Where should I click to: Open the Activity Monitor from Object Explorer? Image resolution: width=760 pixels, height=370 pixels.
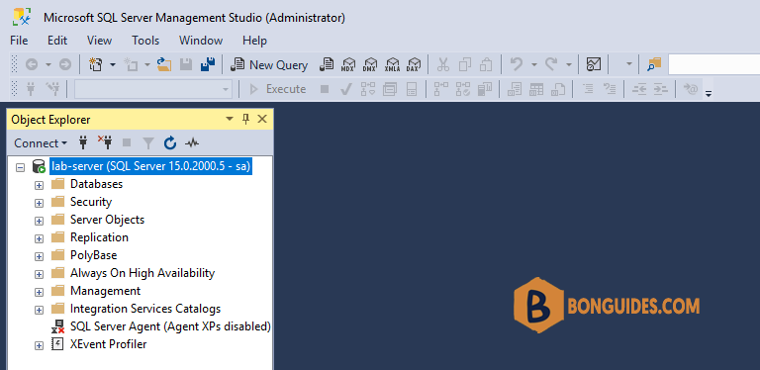(x=192, y=142)
